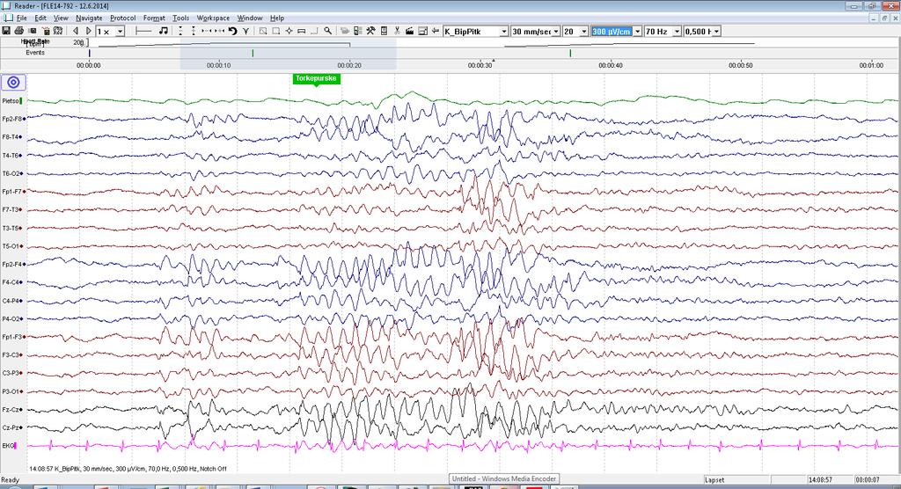Select the Fp1-F7 channel label
This screenshot has height=489, width=901.
click(x=12, y=192)
